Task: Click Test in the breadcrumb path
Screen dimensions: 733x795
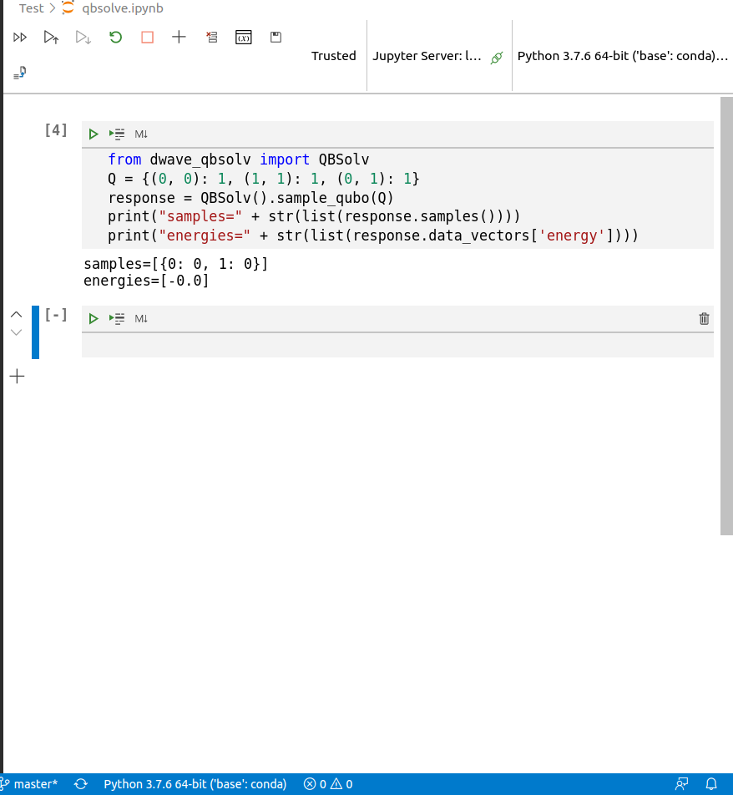Action: tap(30, 8)
